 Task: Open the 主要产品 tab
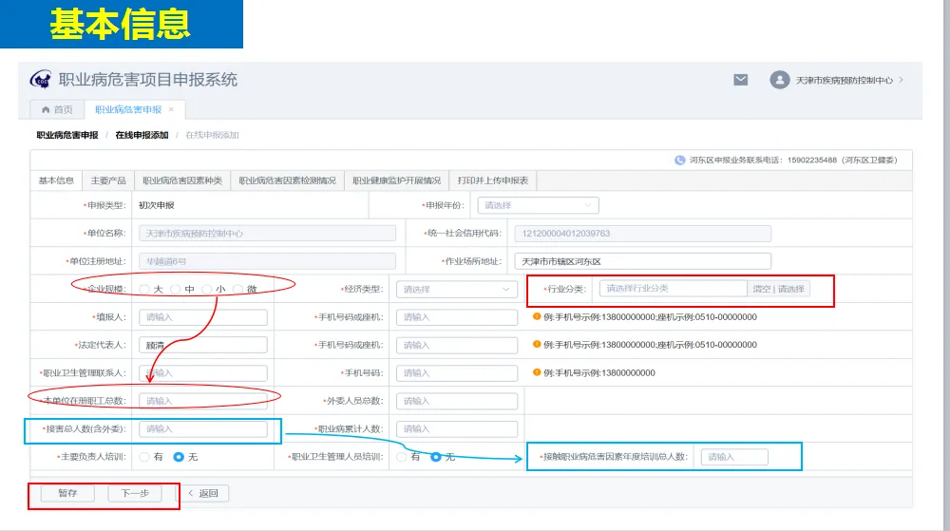pyautogui.click(x=108, y=180)
